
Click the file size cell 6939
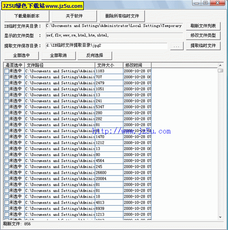[x=109, y=209]
